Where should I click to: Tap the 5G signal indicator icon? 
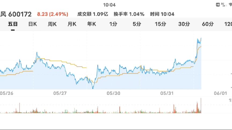[224, 5]
